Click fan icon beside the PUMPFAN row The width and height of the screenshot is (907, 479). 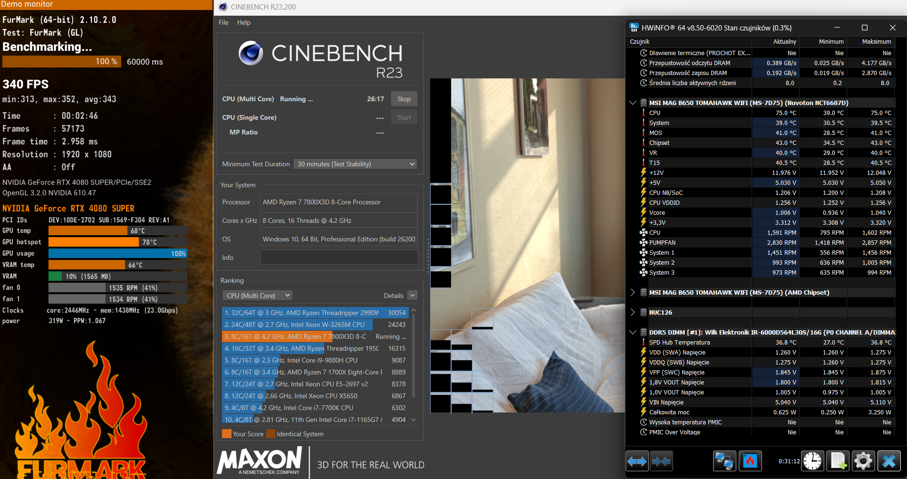click(x=644, y=242)
